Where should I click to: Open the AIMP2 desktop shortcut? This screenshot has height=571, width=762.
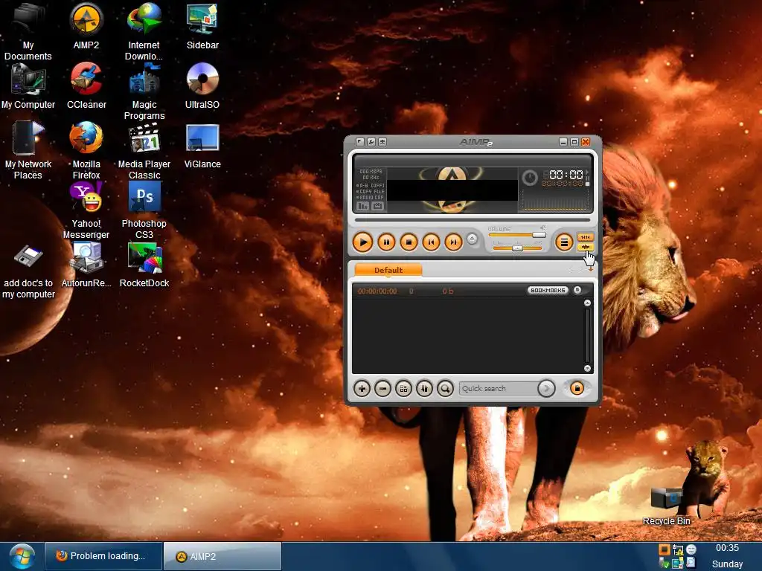[x=86, y=27]
